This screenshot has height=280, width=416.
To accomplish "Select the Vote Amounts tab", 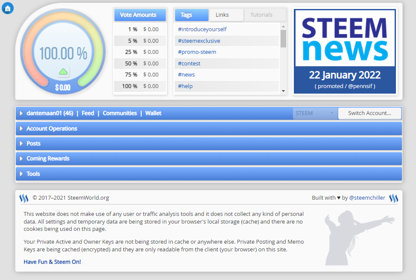I will coord(140,15).
